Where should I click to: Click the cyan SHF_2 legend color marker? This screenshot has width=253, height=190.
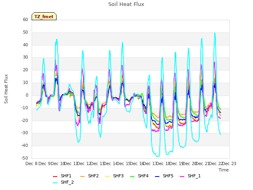click(55, 183)
